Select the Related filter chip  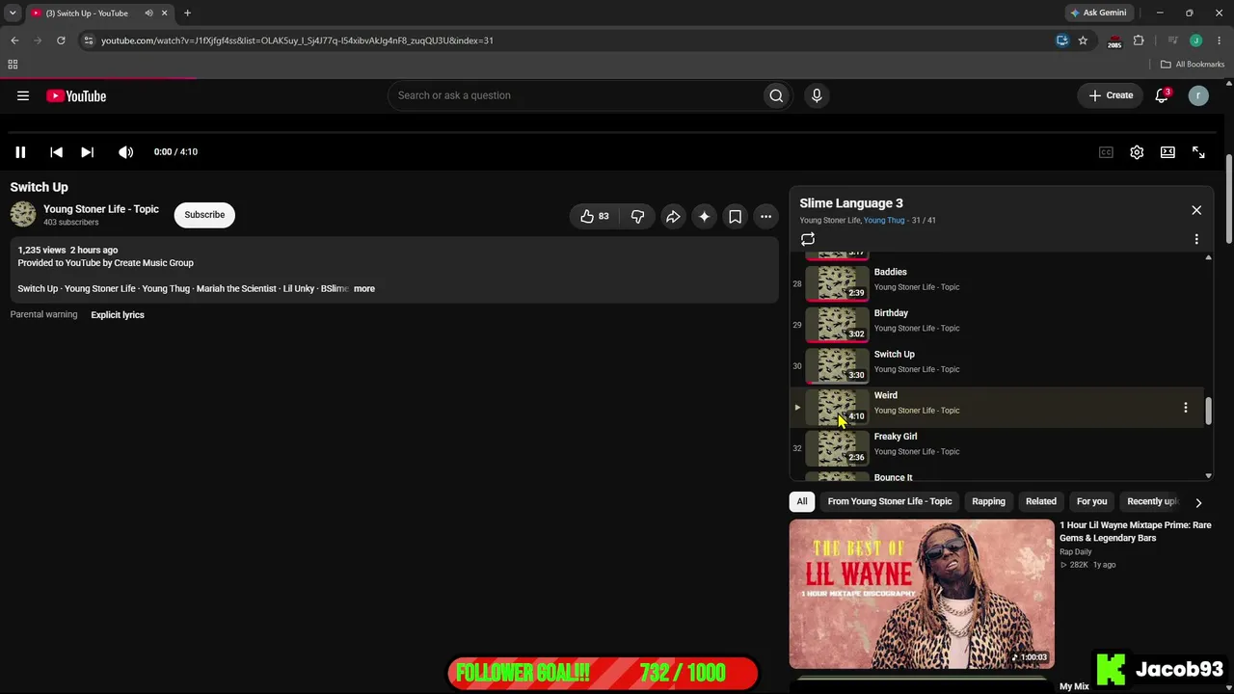(1041, 501)
